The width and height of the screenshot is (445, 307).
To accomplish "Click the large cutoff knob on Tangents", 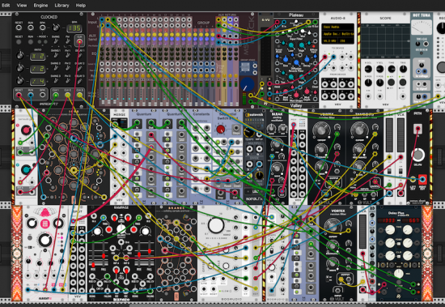I will coord(358,130).
